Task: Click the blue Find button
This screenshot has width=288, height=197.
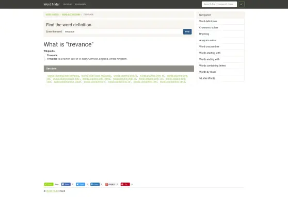Action: pos(187,31)
